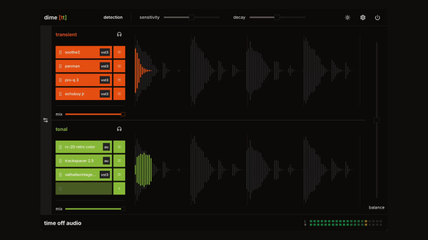
Task: Toggle the light/dark theme sun icon
Action: click(347, 18)
